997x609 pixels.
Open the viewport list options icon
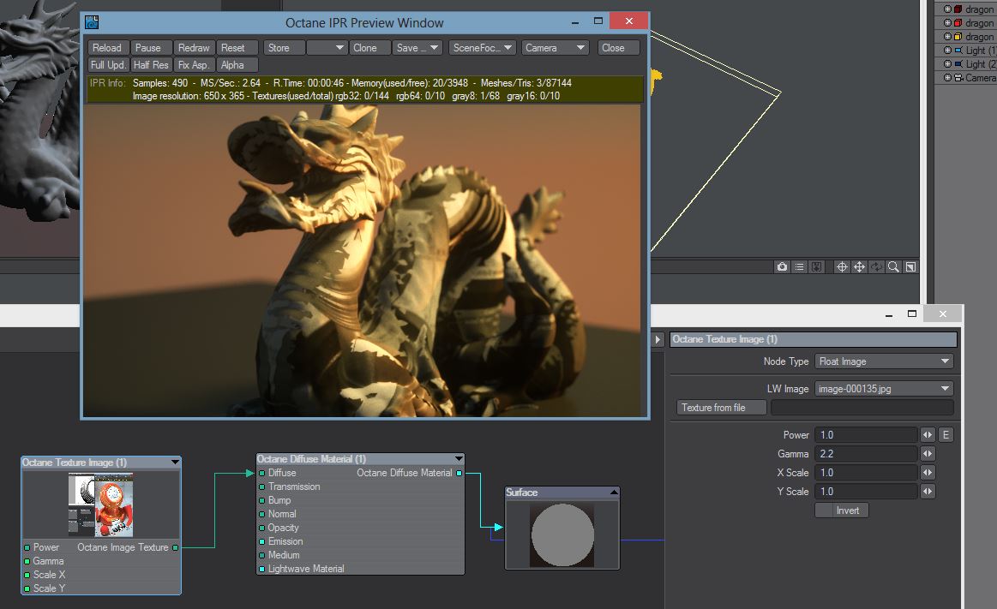click(799, 266)
